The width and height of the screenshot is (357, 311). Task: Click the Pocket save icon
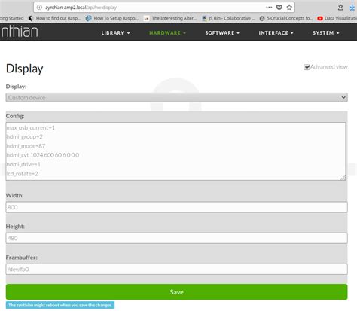279,8
